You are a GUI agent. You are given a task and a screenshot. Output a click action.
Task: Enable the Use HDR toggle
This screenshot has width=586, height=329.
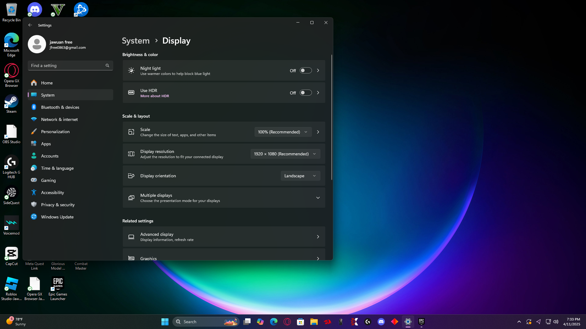coord(306,93)
